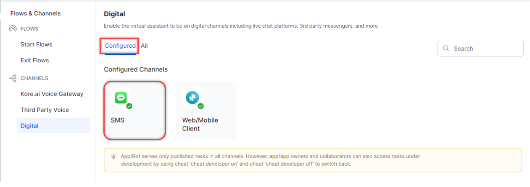Screen dimensions: 530x187
Task: Select Digital in the sidebar
Action: [x=29, y=126]
